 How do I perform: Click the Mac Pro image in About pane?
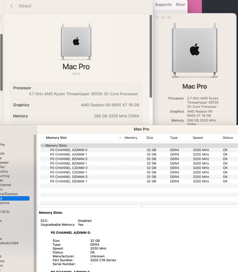click(76, 41)
